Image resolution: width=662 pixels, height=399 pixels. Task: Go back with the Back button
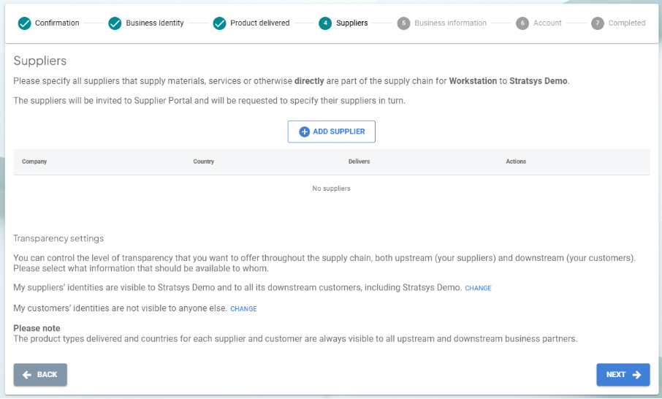click(x=40, y=375)
